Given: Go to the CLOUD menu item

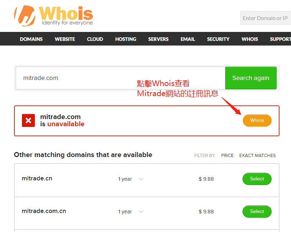Looking at the screenshot, I should click(x=95, y=39).
